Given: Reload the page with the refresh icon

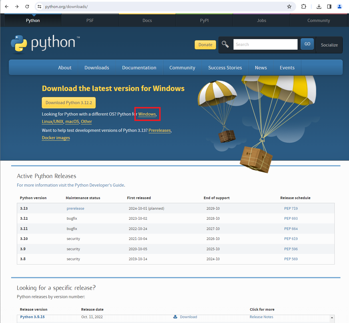Looking at the screenshot, I should [x=27, y=7].
